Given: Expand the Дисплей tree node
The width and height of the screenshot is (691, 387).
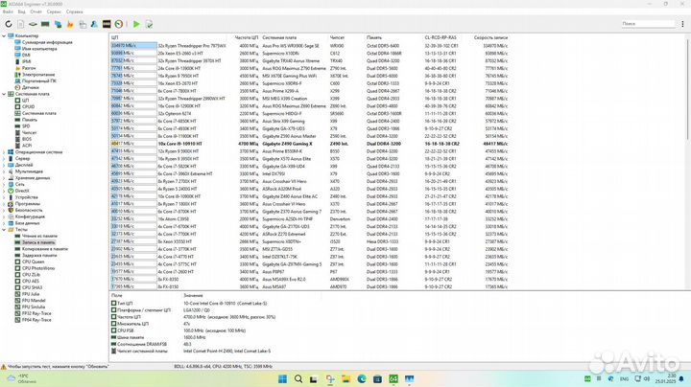Looking at the screenshot, I should click(4, 164).
